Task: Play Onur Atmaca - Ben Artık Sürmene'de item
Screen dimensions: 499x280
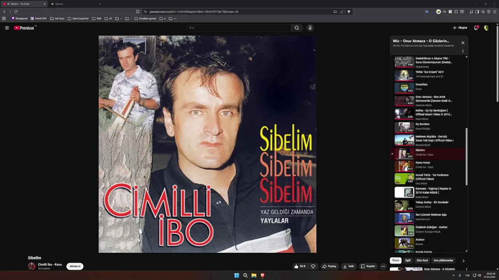Action: (428, 101)
